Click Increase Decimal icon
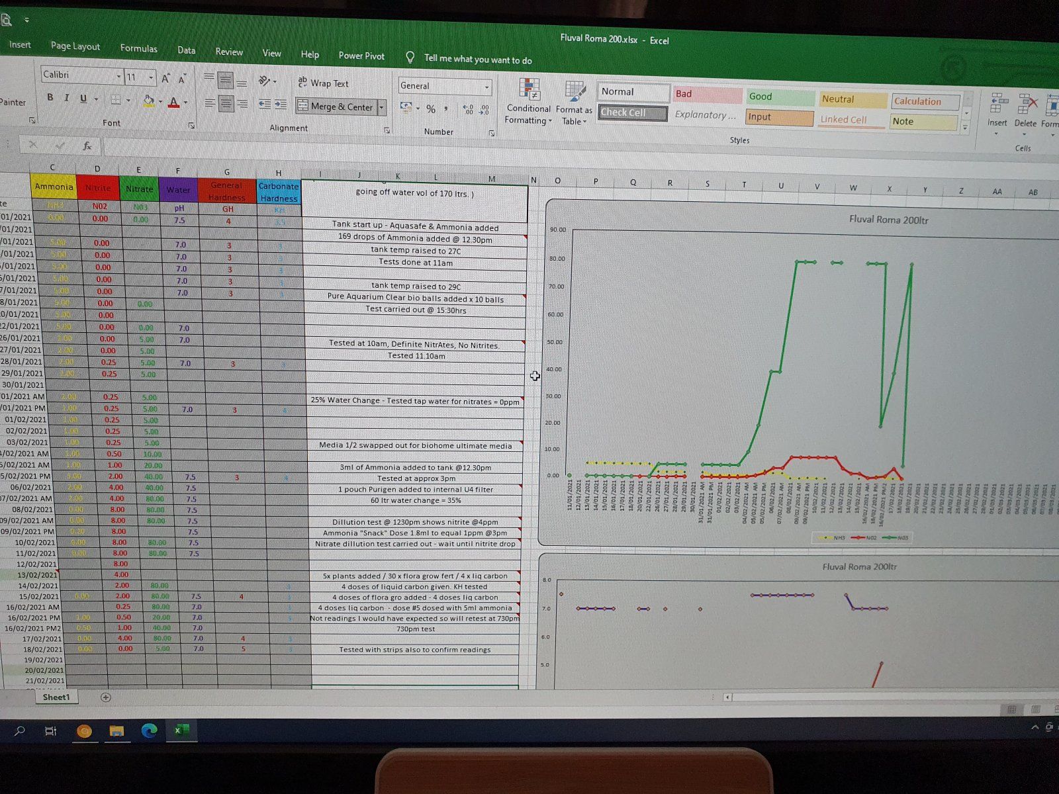 point(468,110)
